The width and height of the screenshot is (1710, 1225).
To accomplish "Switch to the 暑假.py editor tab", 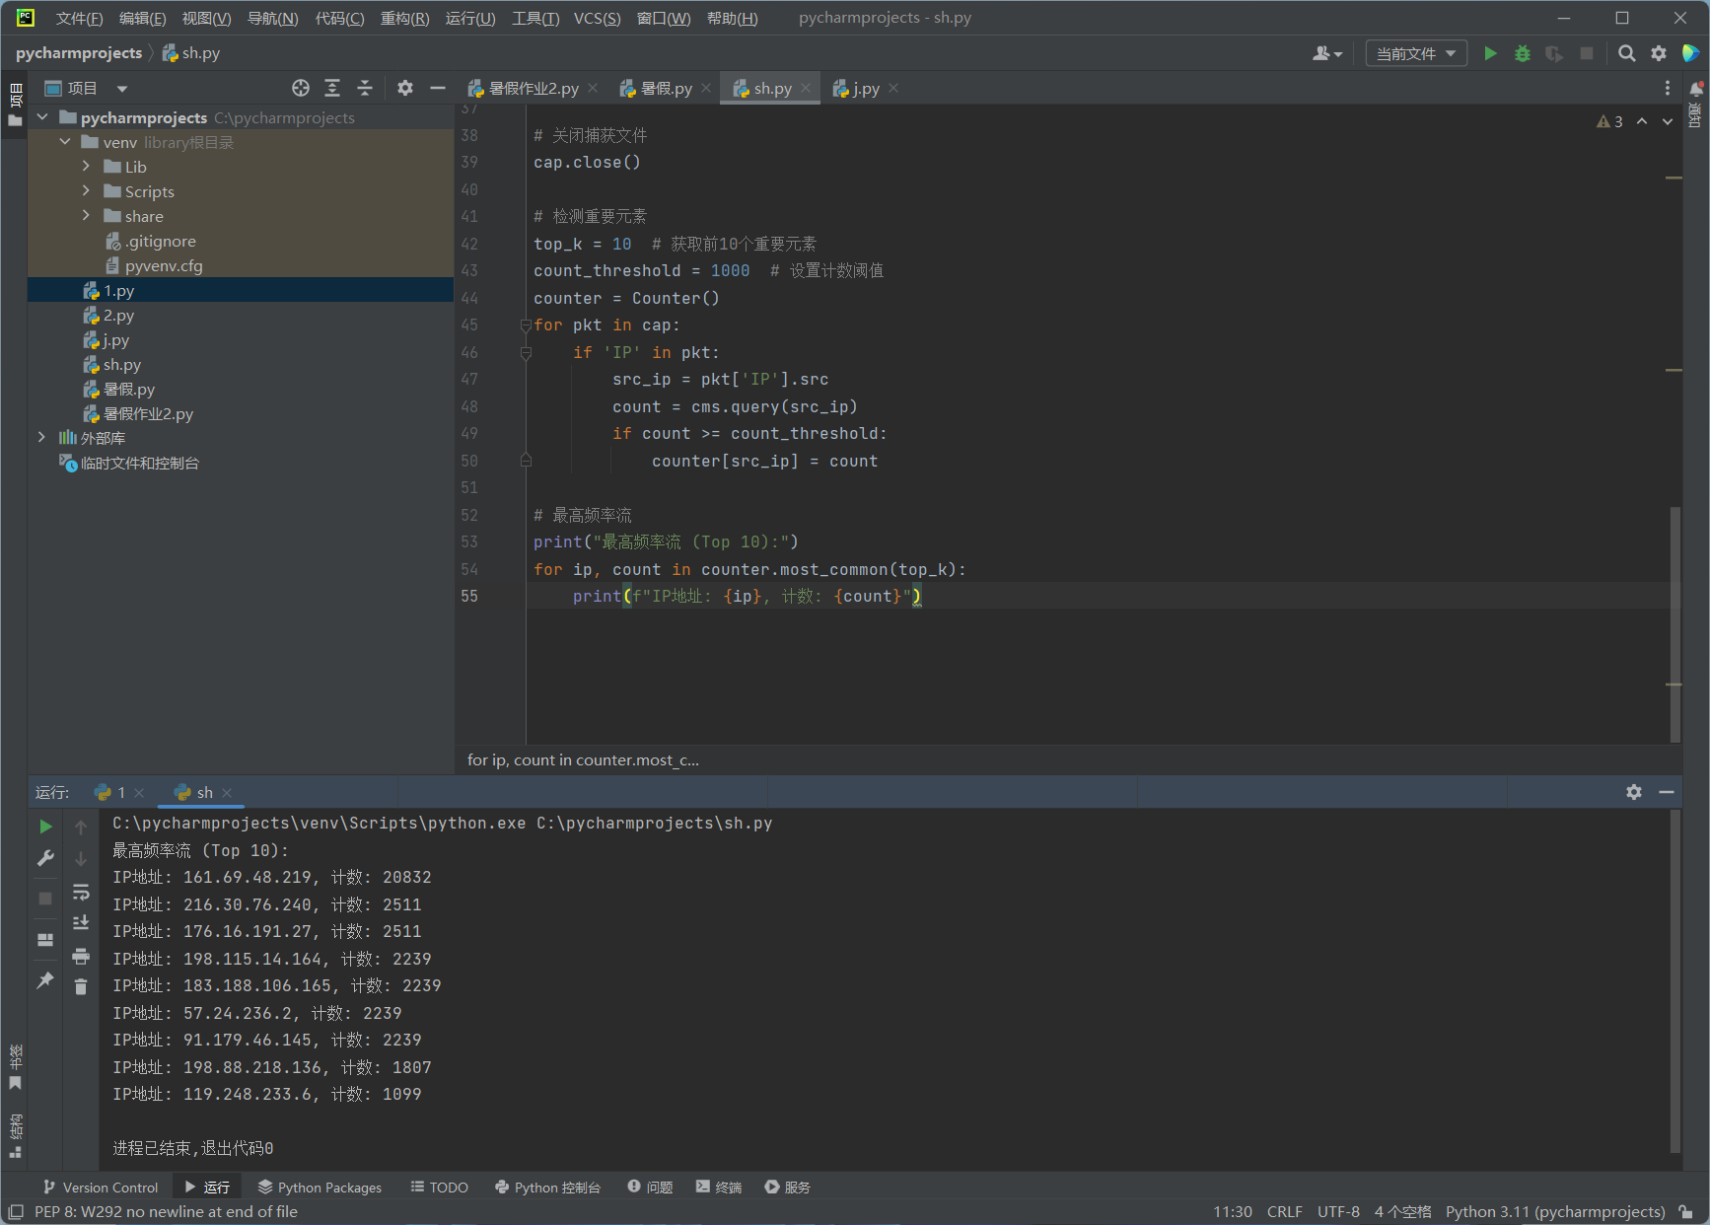I will [x=666, y=88].
